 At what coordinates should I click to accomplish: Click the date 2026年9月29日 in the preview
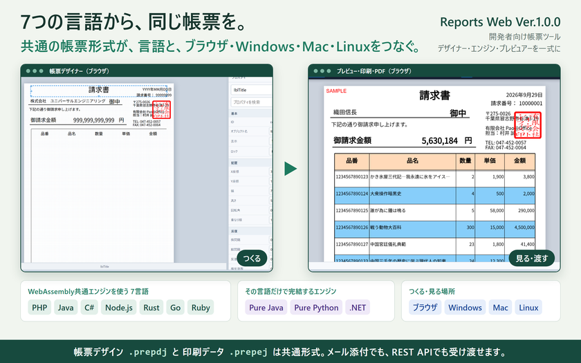click(524, 95)
